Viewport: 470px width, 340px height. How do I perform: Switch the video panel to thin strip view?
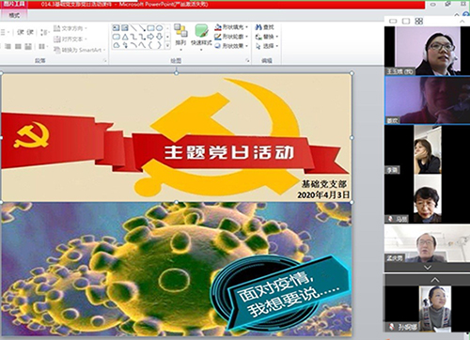tap(393, 21)
